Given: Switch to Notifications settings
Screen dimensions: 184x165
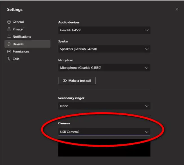Looking at the screenshot, I should (22, 37).
